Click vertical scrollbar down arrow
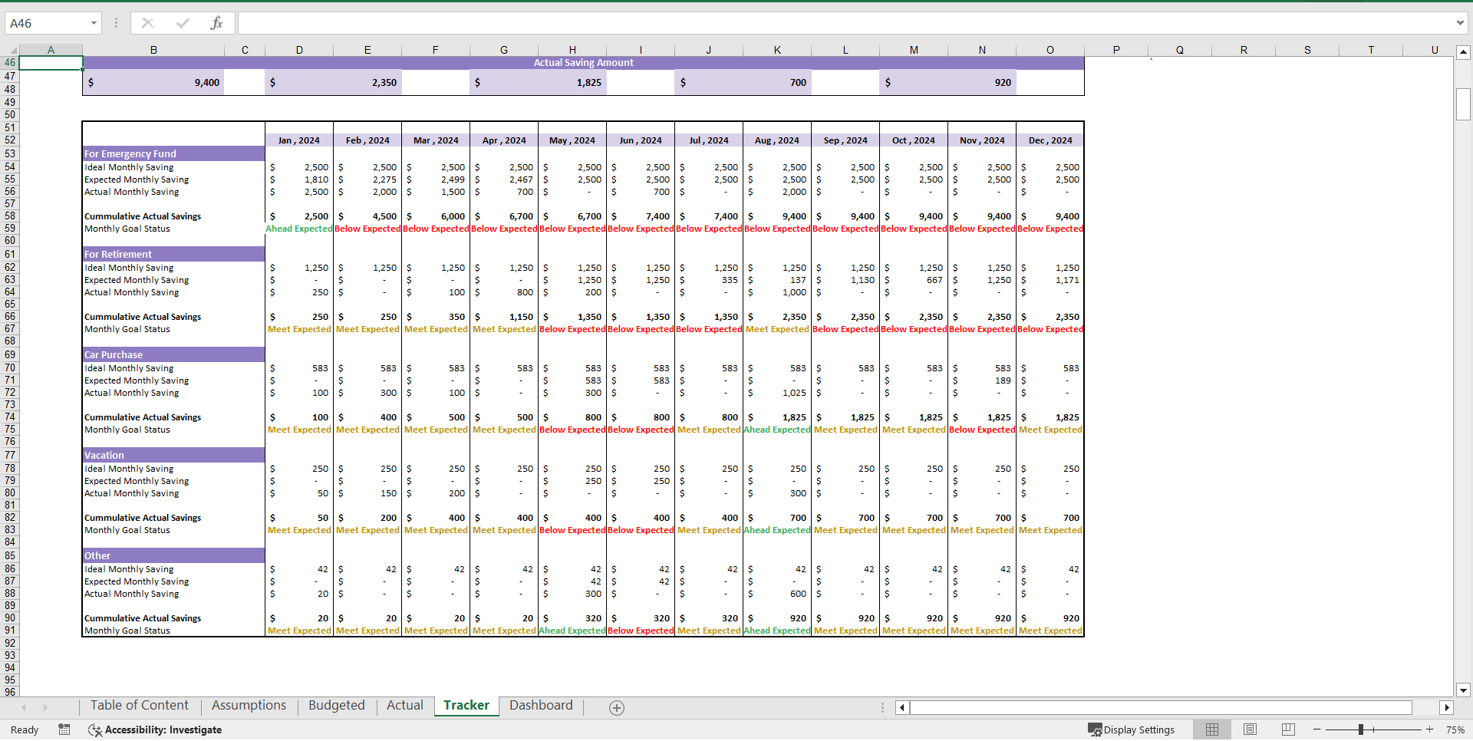Viewport: 1473px width, 741px height. click(1463, 690)
